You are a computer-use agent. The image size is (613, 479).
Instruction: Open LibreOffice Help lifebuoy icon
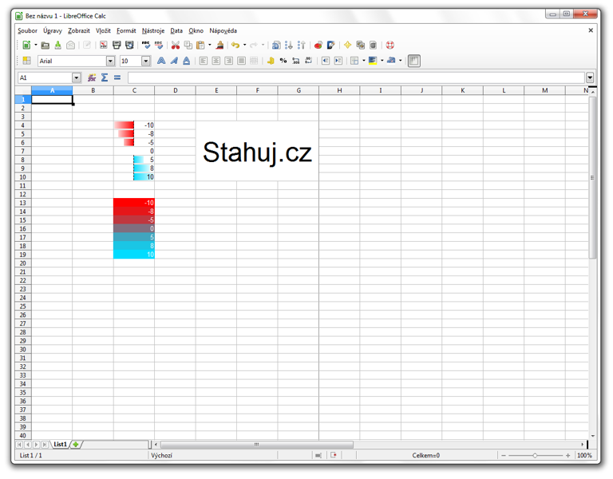pyautogui.click(x=390, y=45)
